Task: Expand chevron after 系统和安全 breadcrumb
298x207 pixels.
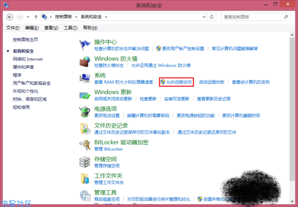Action: (x=106, y=17)
